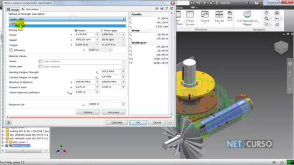This screenshot has height=165, width=294.
Task: Select Key 14h9x9h11x80 ISO R773-A:1 tree item
Action: point(28,138)
